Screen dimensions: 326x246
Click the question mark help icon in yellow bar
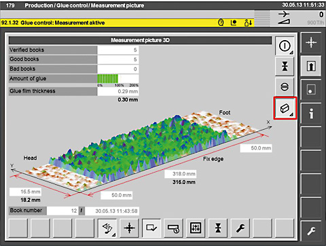coord(221,22)
